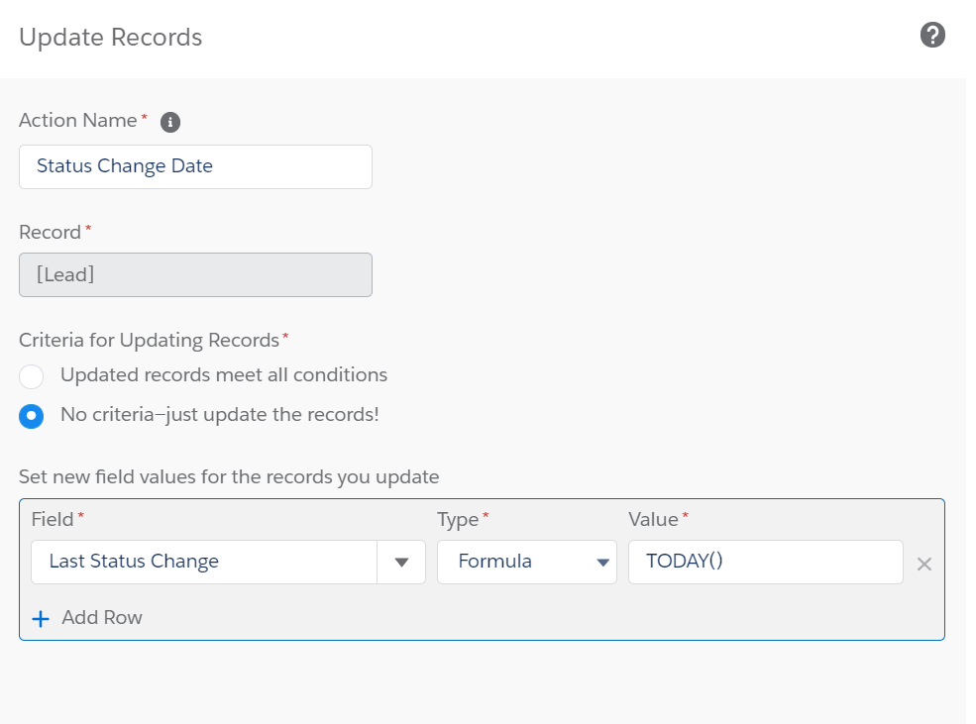Click the disabled [Lead] Record field
This screenshot has width=976, height=724.
[195, 274]
